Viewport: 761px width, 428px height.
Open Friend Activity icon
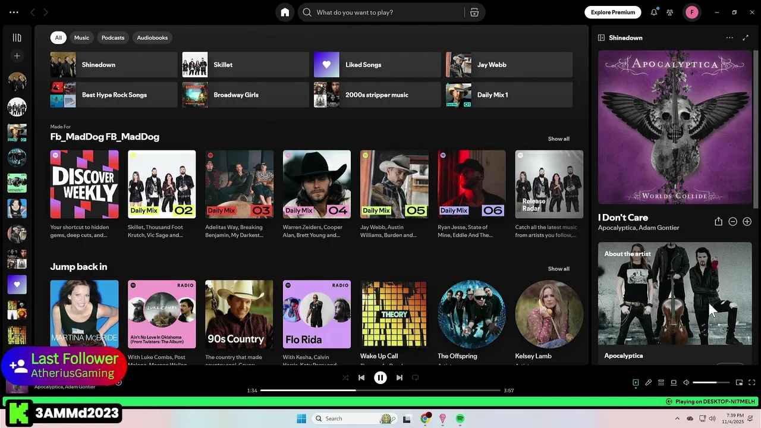pos(670,12)
